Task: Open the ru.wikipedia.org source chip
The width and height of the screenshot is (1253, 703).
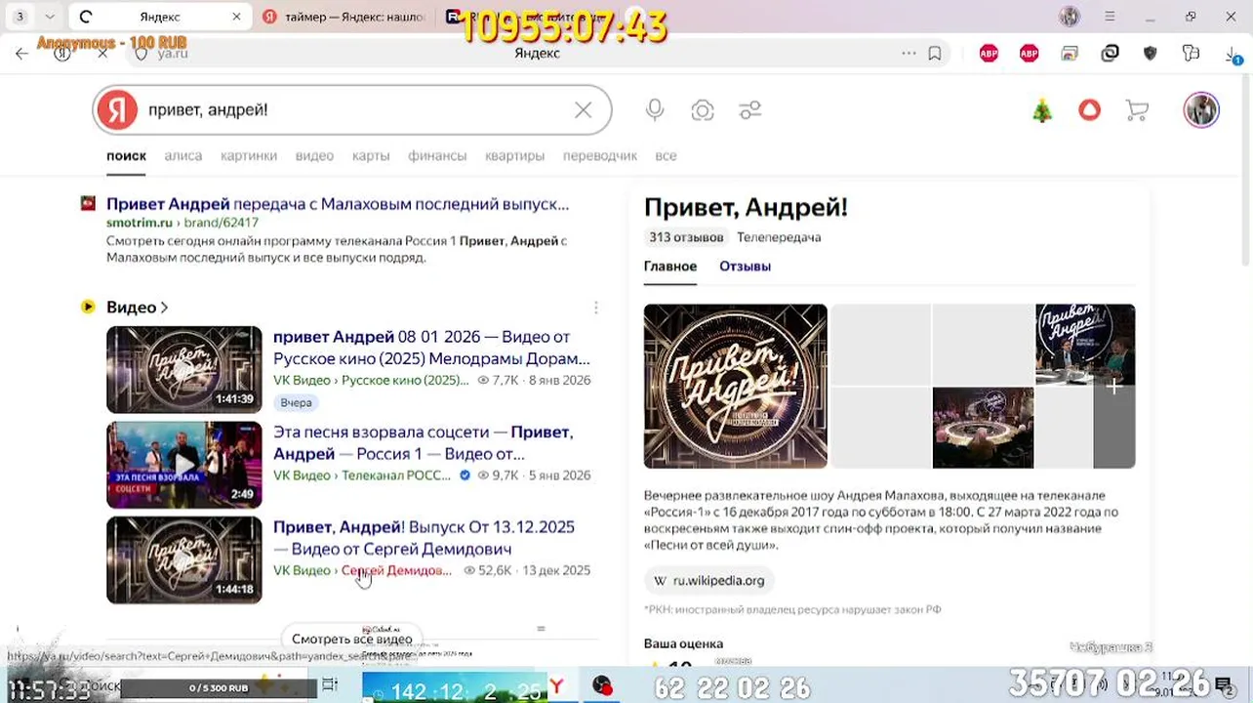Action: (708, 580)
